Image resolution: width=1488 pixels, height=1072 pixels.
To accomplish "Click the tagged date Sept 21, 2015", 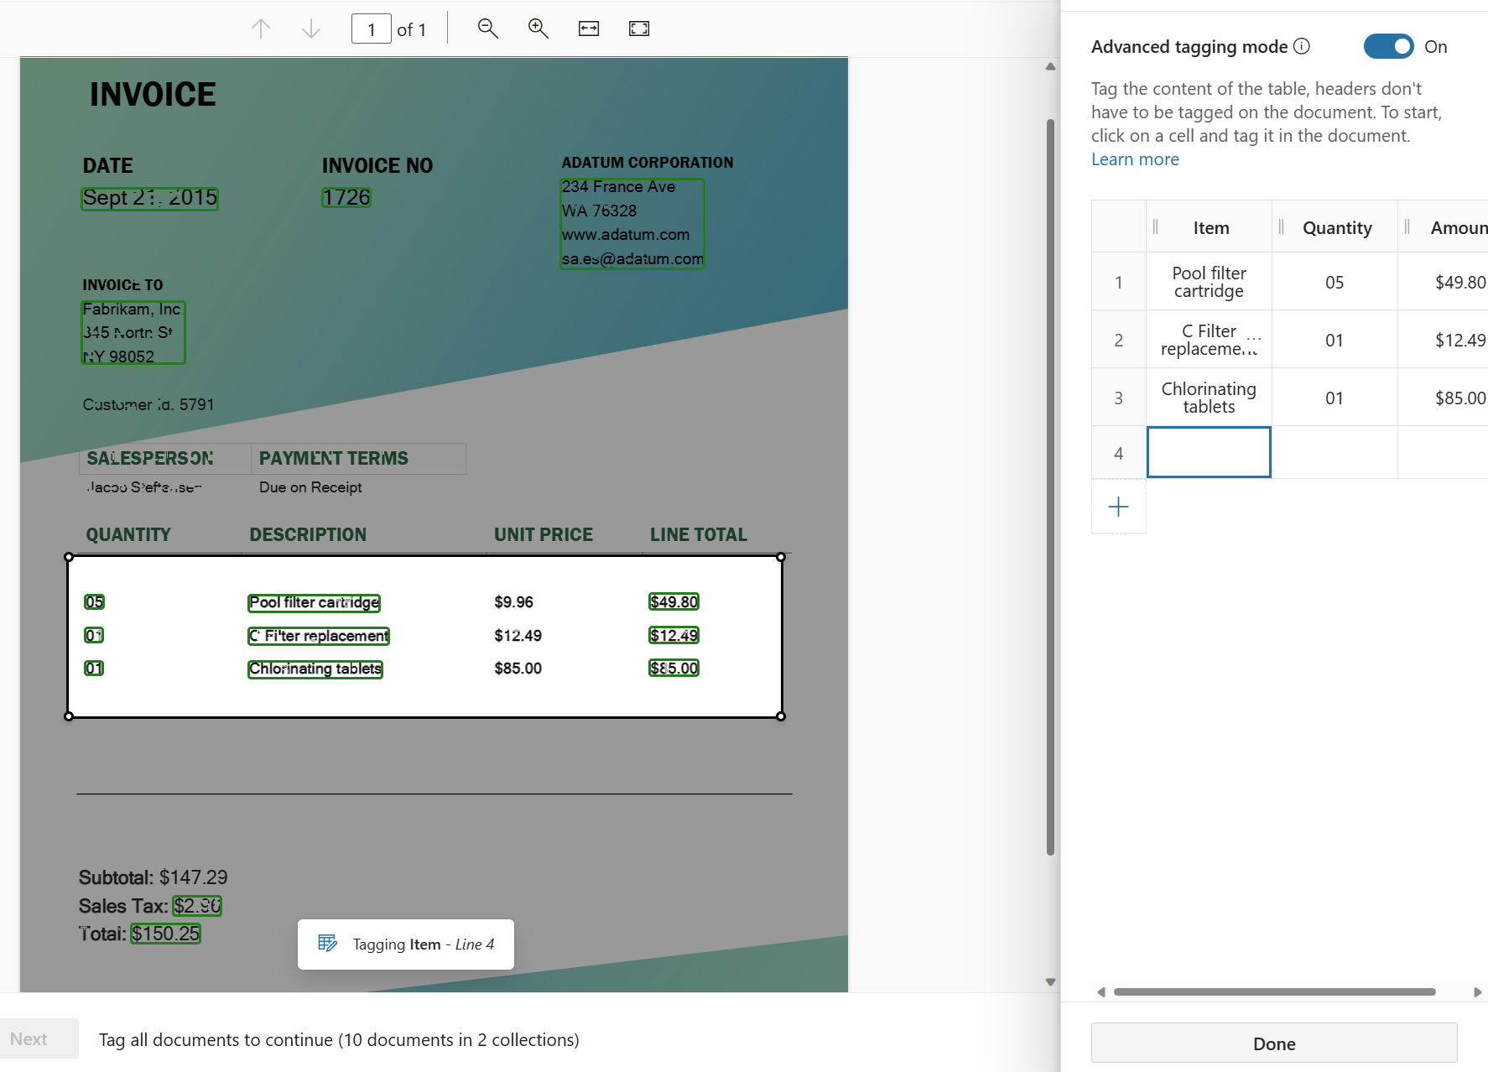I will click(x=149, y=198).
